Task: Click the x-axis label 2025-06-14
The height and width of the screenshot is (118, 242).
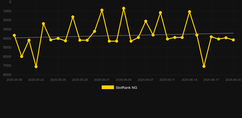Action: point(190,80)
